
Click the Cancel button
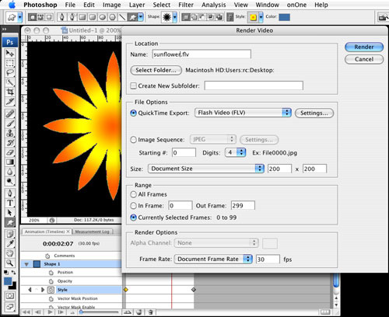point(364,59)
